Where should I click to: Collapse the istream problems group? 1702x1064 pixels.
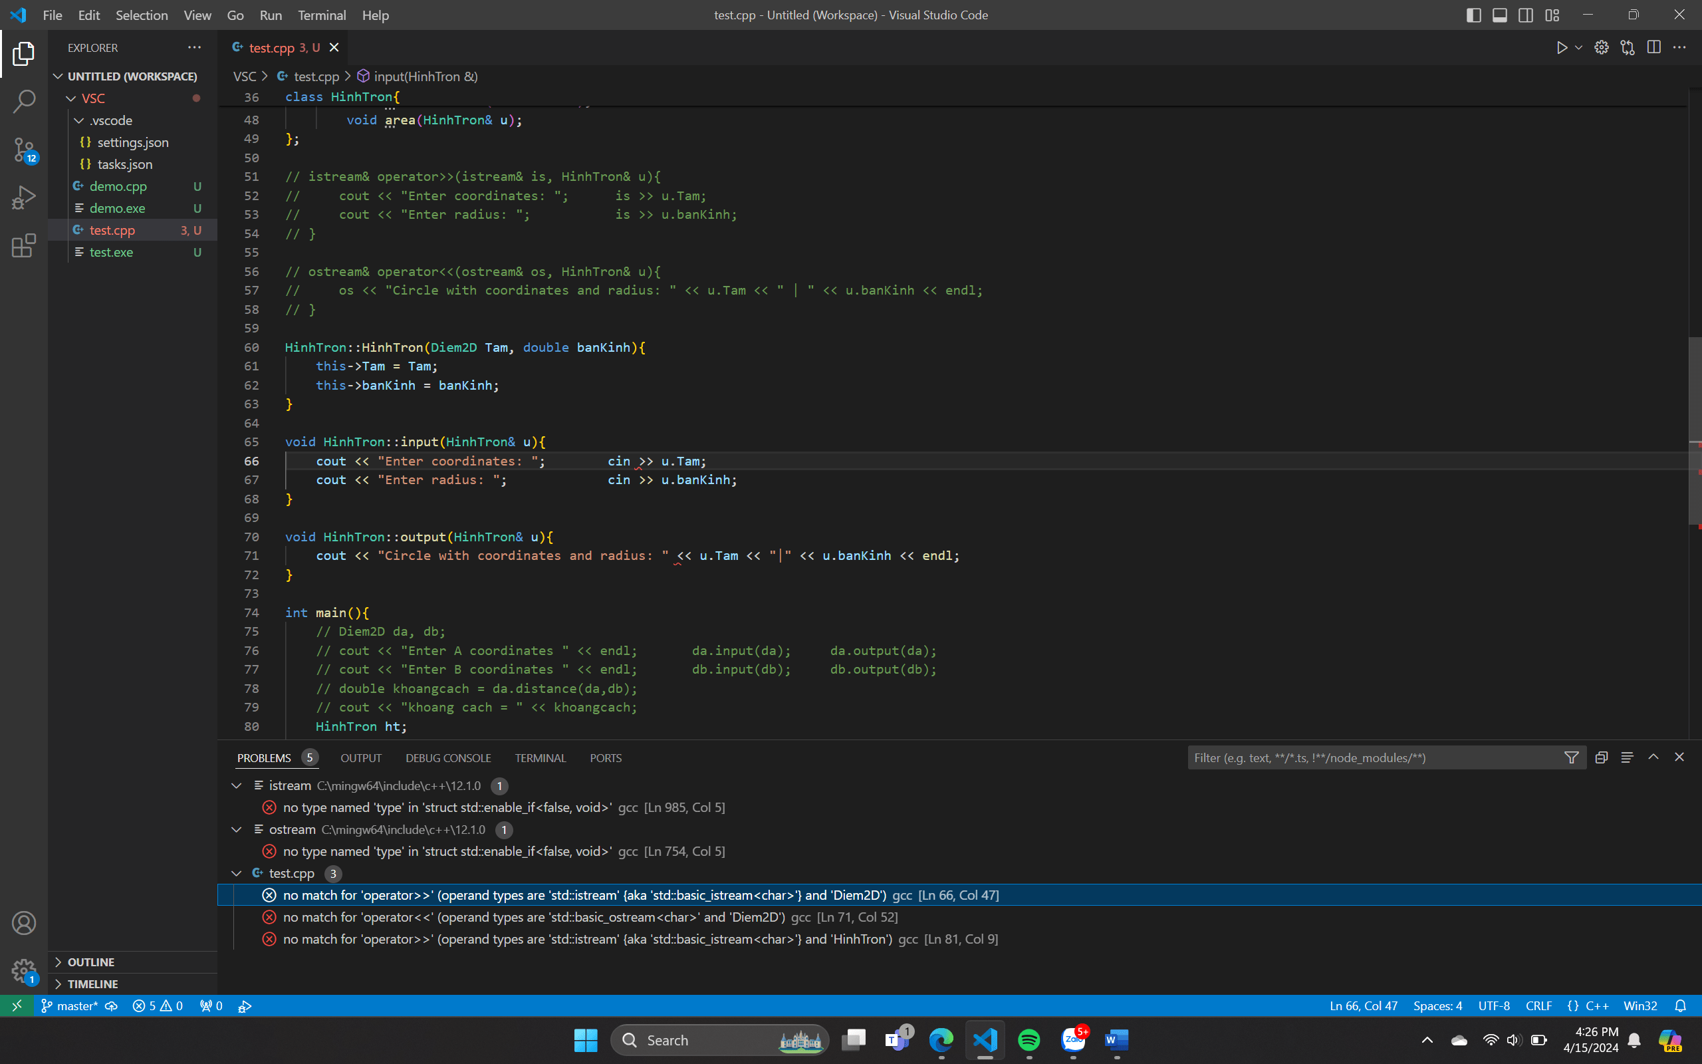click(x=236, y=785)
